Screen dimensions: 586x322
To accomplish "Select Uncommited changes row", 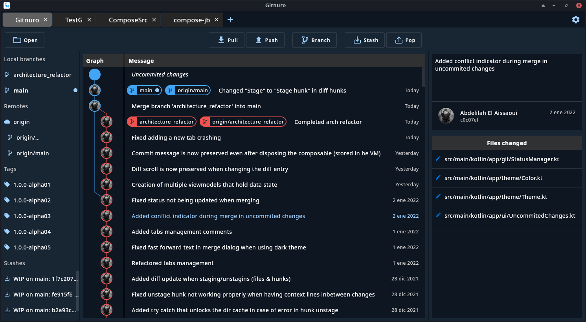I will 254,75.
